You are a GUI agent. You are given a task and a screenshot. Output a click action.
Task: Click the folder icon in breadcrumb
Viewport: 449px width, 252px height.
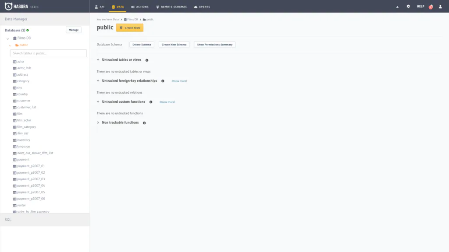(x=144, y=19)
